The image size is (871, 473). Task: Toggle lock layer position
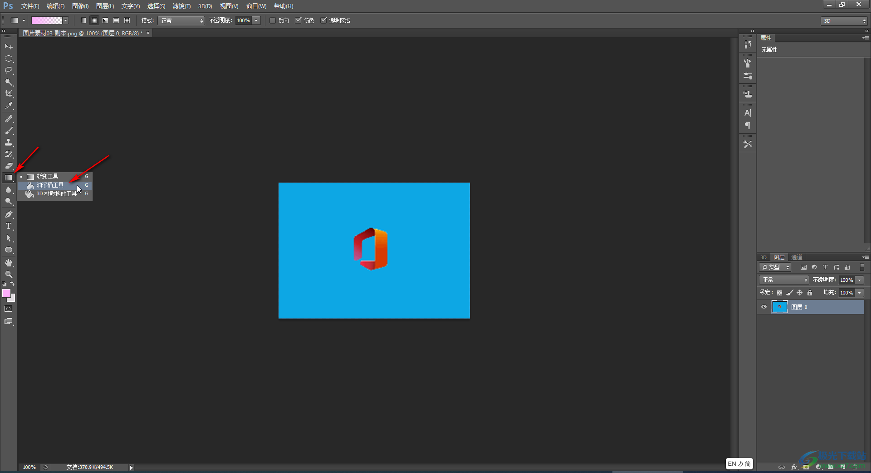click(800, 293)
